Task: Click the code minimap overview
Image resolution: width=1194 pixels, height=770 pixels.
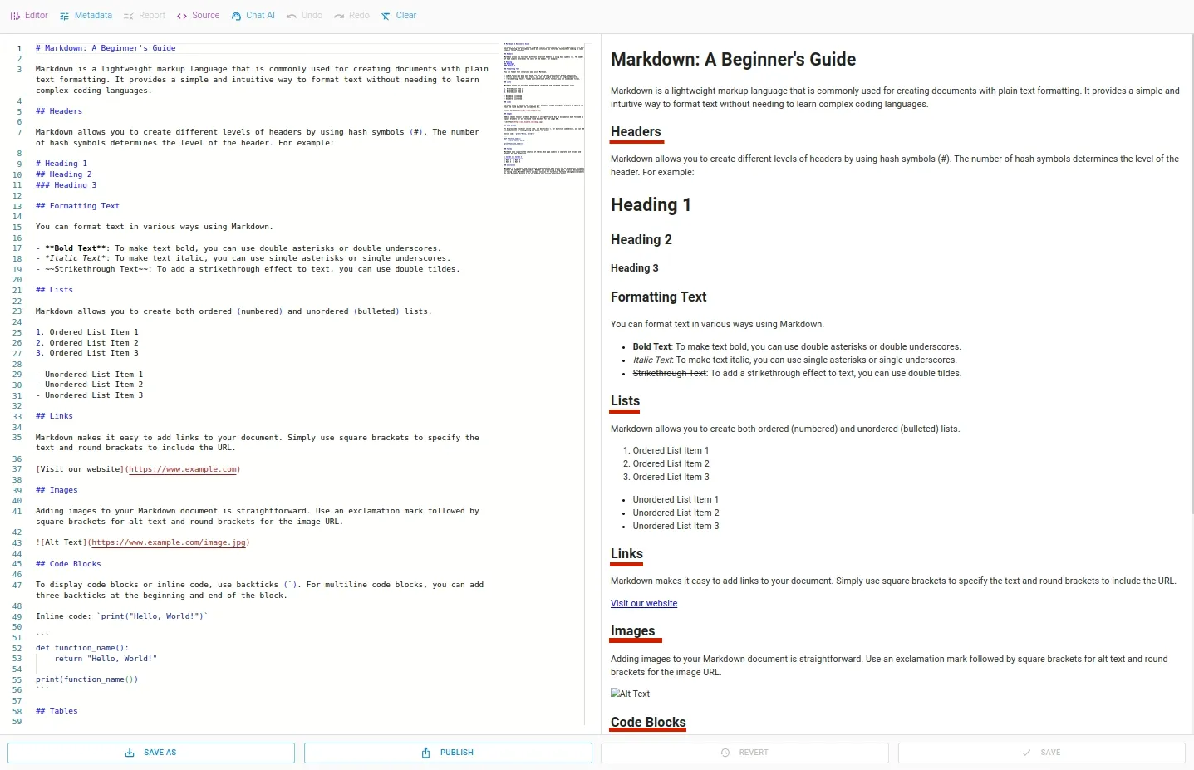Action: tap(544, 108)
